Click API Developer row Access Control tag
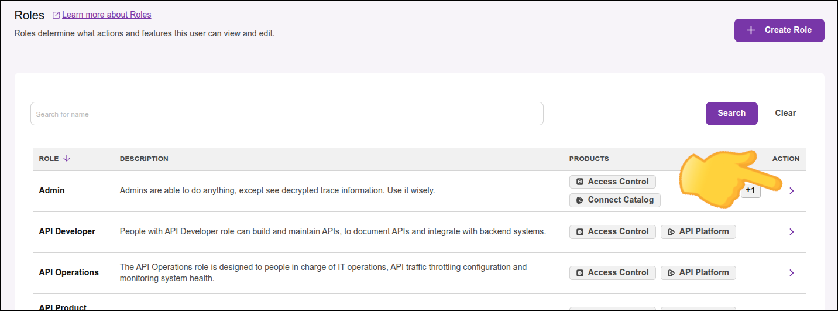The width and height of the screenshot is (838, 311). pyautogui.click(x=612, y=231)
